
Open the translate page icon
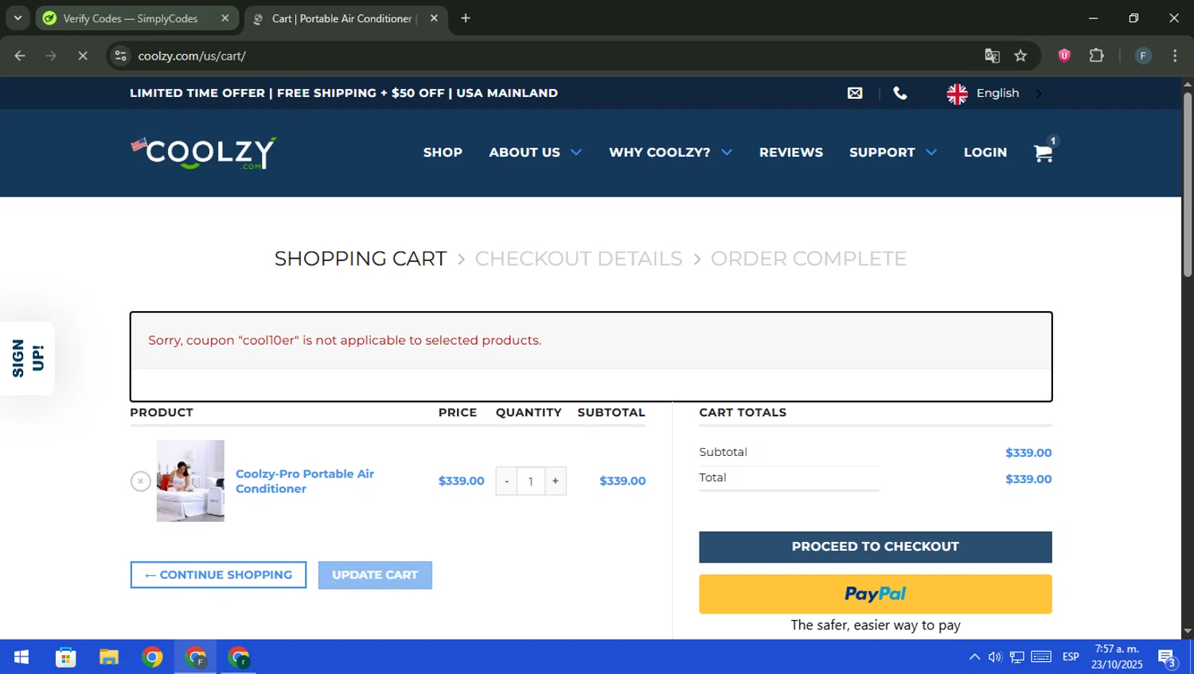click(992, 56)
